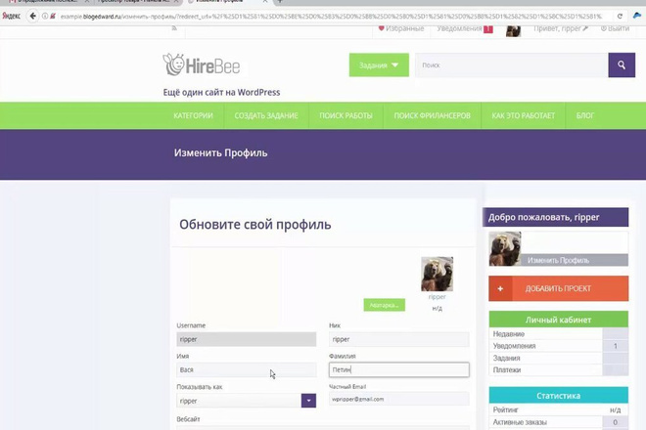Submit search with the magnifier button
Image resolution: width=646 pixels, height=430 pixels.
coord(622,65)
